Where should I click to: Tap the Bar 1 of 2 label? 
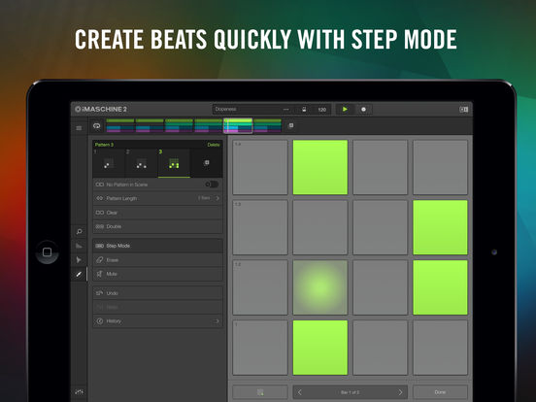pyautogui.click(x=350, y=392)
